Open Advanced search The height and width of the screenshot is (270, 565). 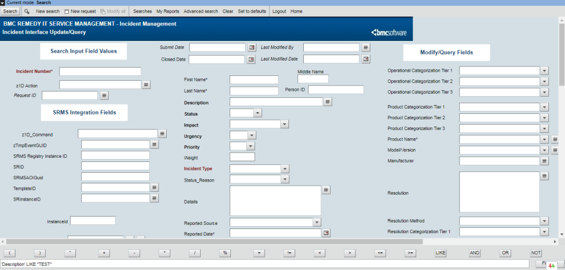coord(201,11)
